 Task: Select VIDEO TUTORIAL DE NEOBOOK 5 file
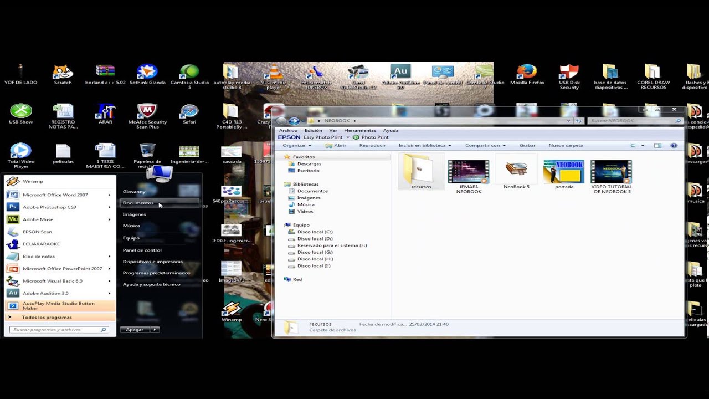coord(612,176)
